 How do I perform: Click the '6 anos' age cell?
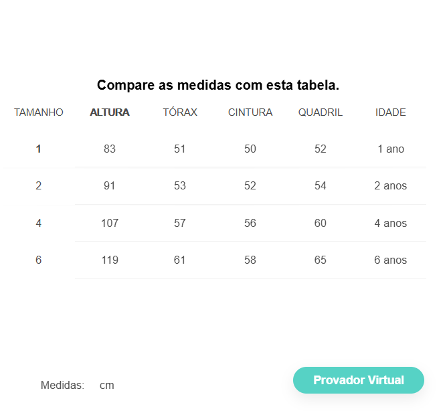click(390, 260)
